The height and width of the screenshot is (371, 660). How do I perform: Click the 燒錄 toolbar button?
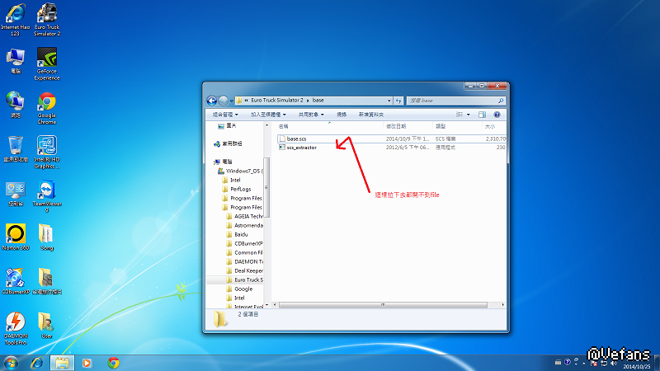(x=342, y=114)
